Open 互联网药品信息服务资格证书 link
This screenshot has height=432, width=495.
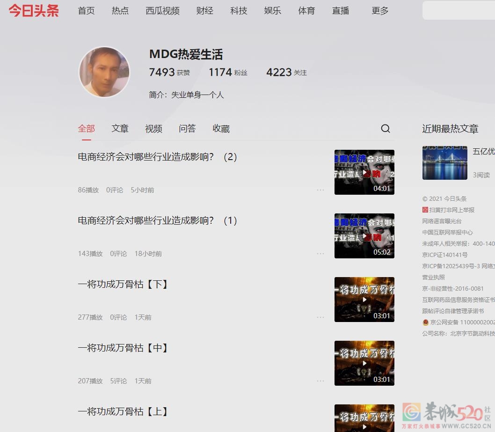(x=459, y=300)
